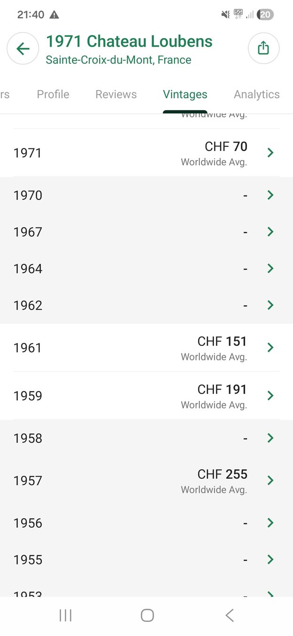293x636 pixels.
Task: Select the Vintages tab
Action: pos(185,94)
